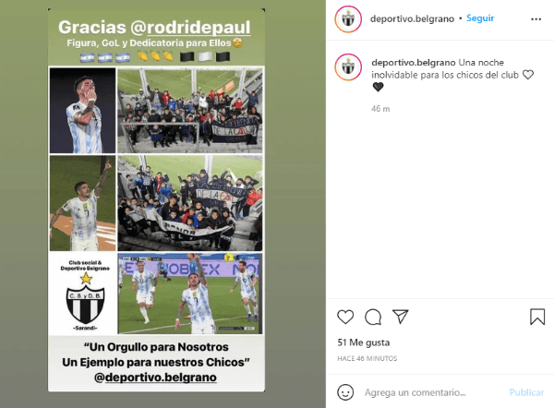The image size is (554, 408).
Task: Open the three-dots more options menu
Action: click(x=536, y=19)
